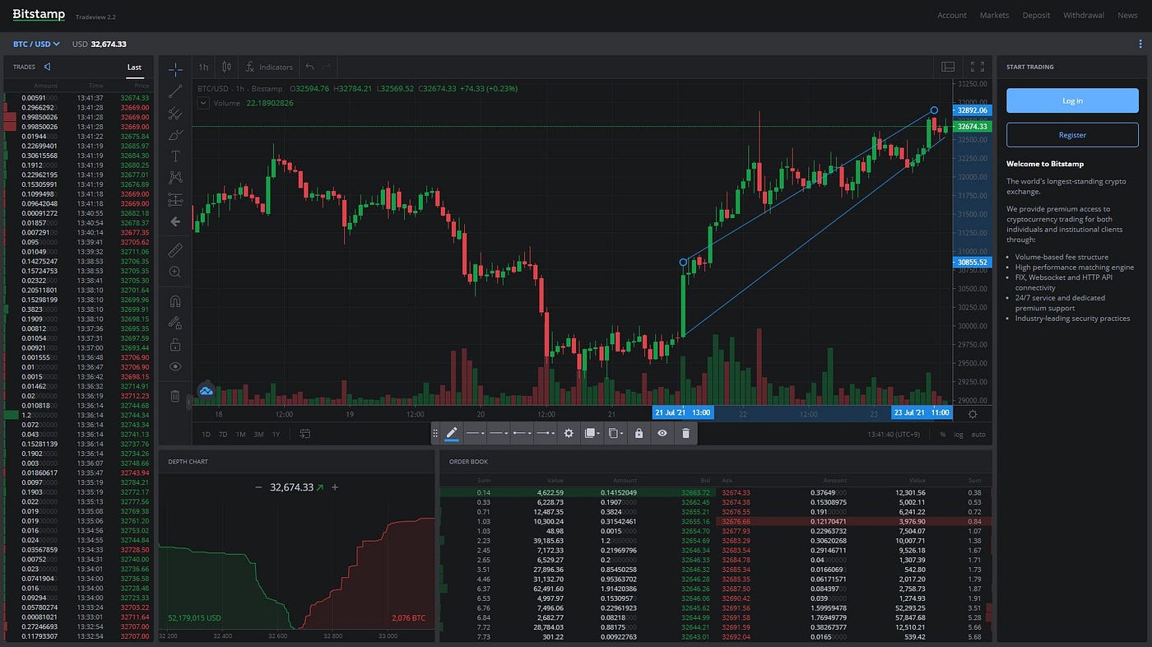
Task: Toggle magnet mode
Action: pos(174,301)
